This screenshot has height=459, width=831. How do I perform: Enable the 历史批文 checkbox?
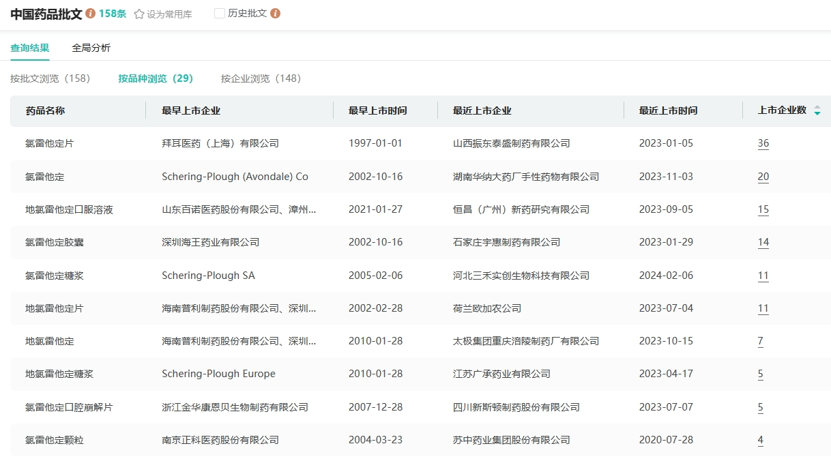point(220,14)
